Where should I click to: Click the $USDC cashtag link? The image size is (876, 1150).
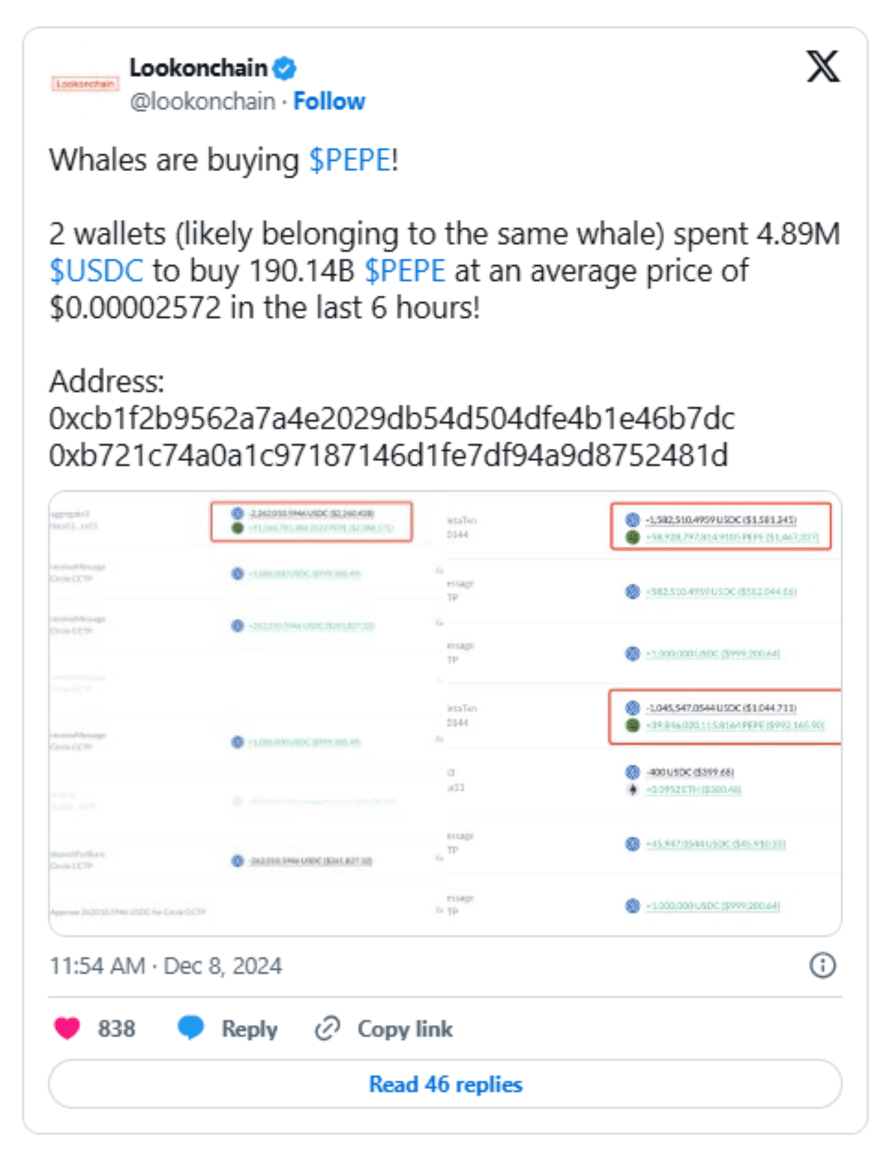coord(96,271)
